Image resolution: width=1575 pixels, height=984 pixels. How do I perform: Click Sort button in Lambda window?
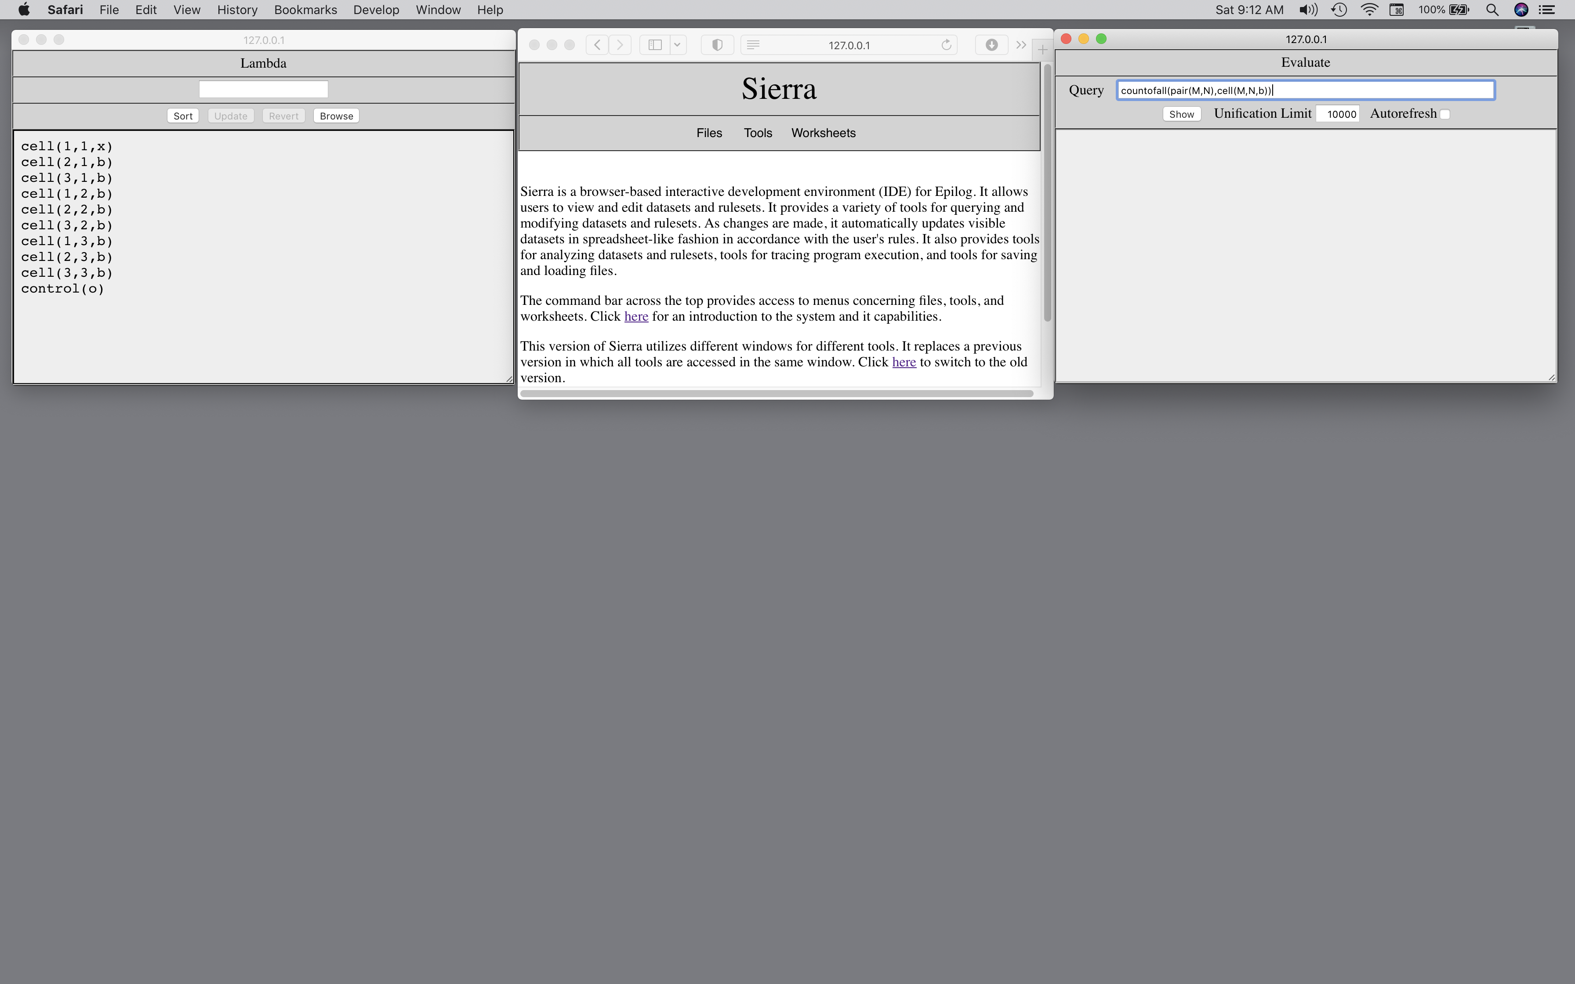tap(183, 116)
